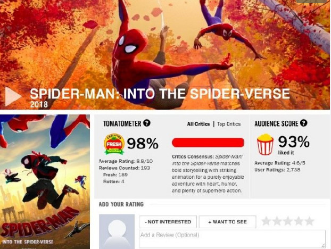Click the popcorn bucket audience icon
Image resolution: width=331 pixels, height=249 pixels.
click(x=265, y=144)
